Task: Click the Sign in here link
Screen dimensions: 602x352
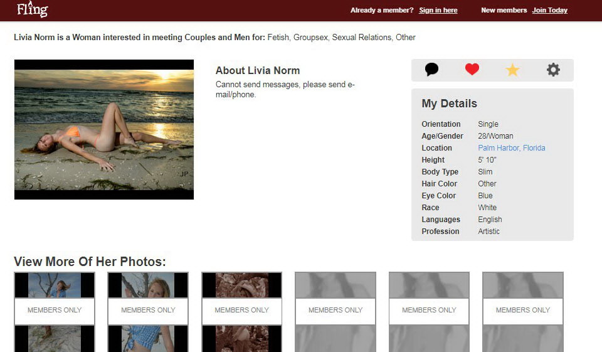Action: (x=438, y=10)
